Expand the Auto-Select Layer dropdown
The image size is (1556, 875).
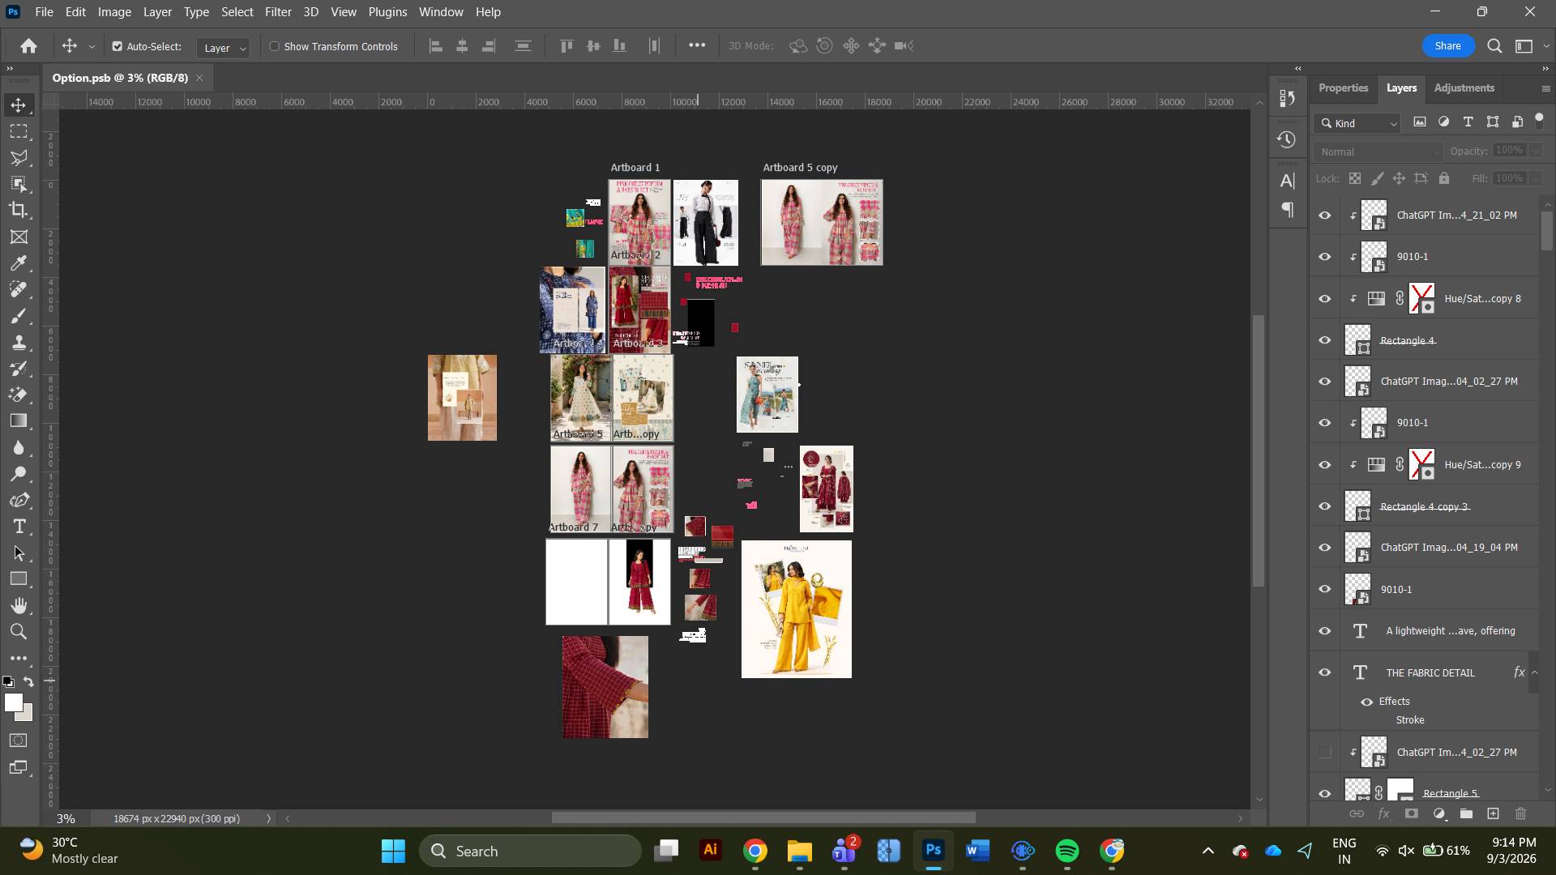pyautogui.click(x=223, y=48)
